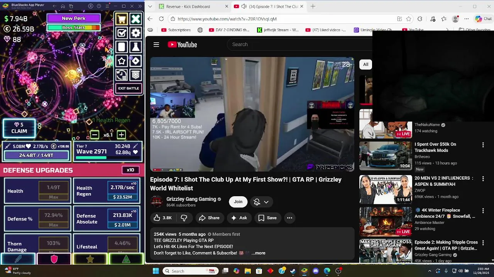Click the New Perk button
Image resolution: width=494 pixels, height=277 pixels.
pyautogui.click(x=74, y=18)
